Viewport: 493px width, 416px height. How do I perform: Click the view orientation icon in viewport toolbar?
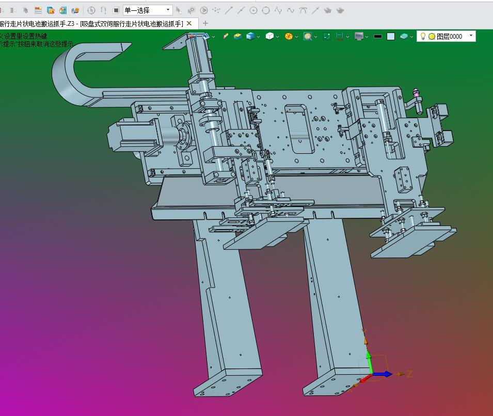205,37
